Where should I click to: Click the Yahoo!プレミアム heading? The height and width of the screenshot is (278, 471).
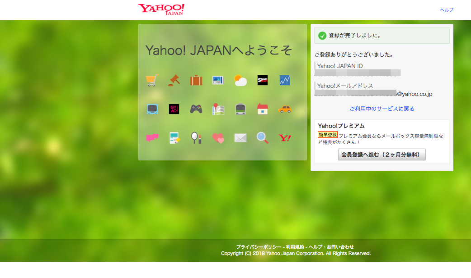[341, 126]
